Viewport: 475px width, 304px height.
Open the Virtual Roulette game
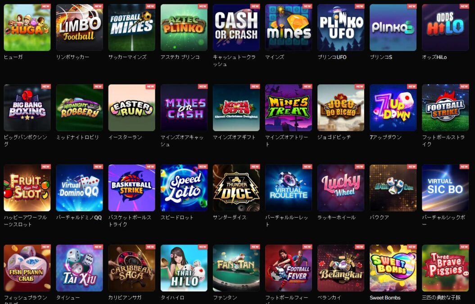point(289,188)
